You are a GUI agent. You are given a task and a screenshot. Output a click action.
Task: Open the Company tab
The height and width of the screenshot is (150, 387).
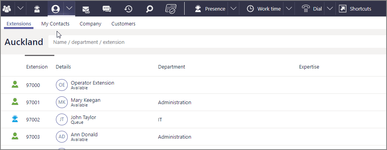pos(90,24)
